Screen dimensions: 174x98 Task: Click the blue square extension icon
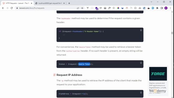[x=153, y=8]
